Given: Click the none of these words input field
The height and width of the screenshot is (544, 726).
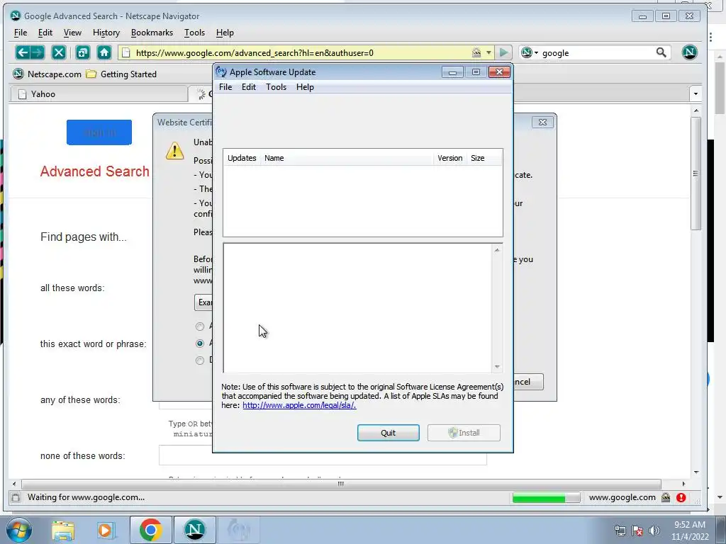Looking at the screenshot, I should [323, 455].
